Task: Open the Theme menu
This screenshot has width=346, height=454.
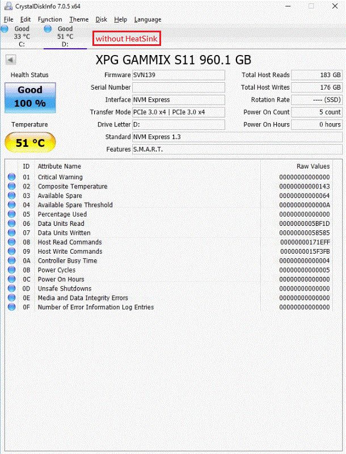Action: 79,19
